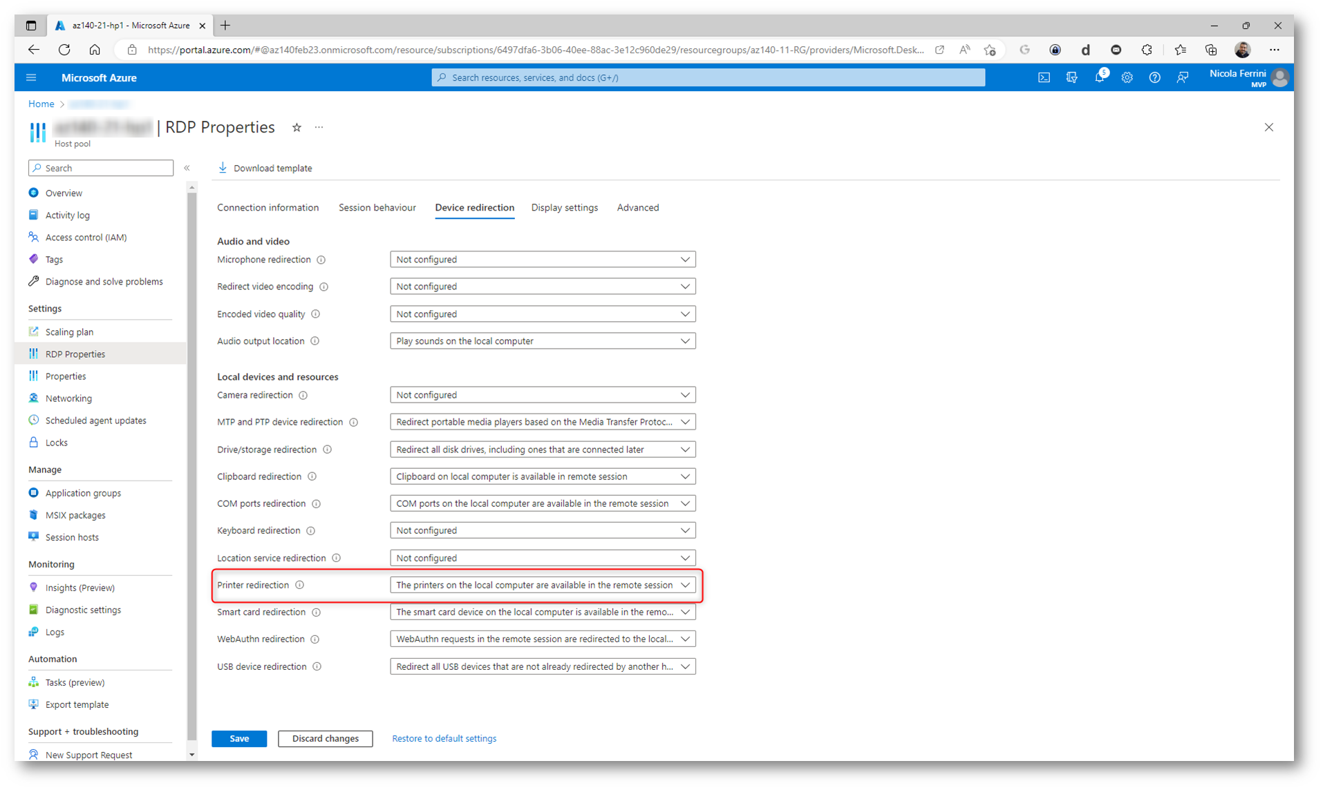Open the Microphone redirection dropdown

pyautogui.click(x=543, y=260)
